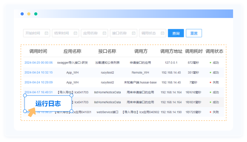Click the yellow dot in window header
This screenshot has height=142, width=247.
point(29,14)
